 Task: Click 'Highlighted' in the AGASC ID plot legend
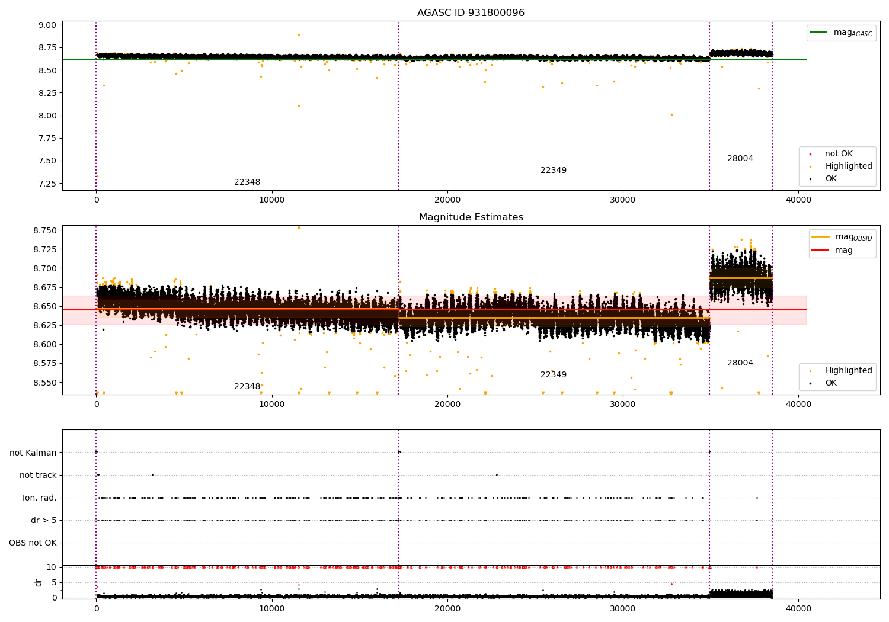pyautogui.click(x=849, y=166)
